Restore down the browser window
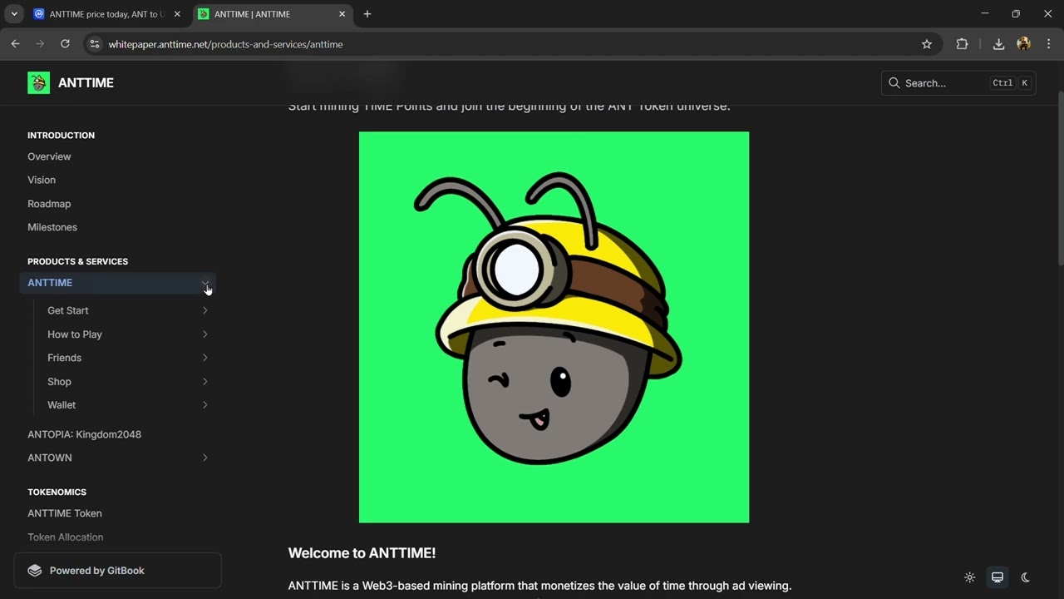The width and height of the screenshot is (1064, 599). coord(1016,13)
